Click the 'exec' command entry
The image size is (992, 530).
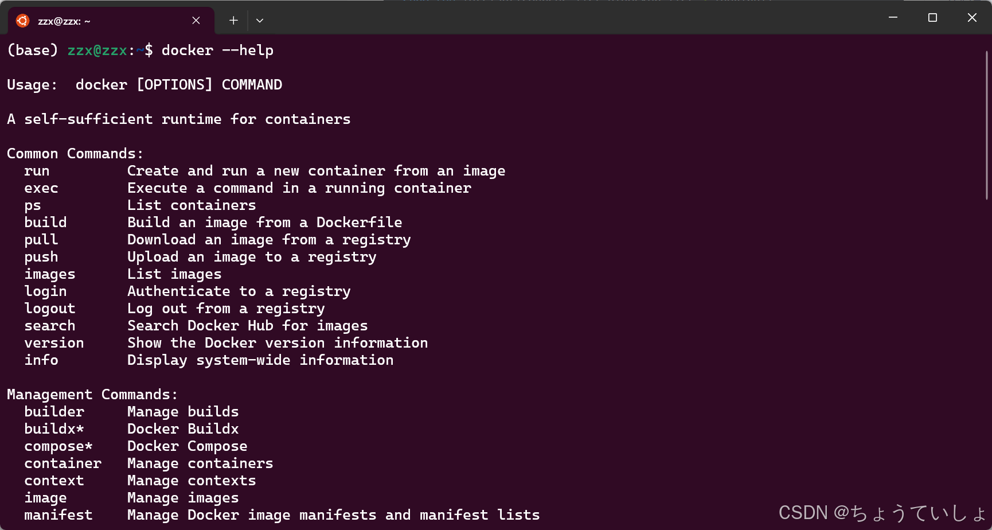(41, 188)
